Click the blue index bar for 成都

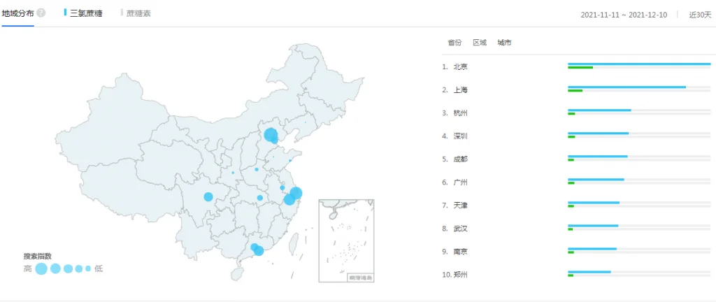(598, 157)
